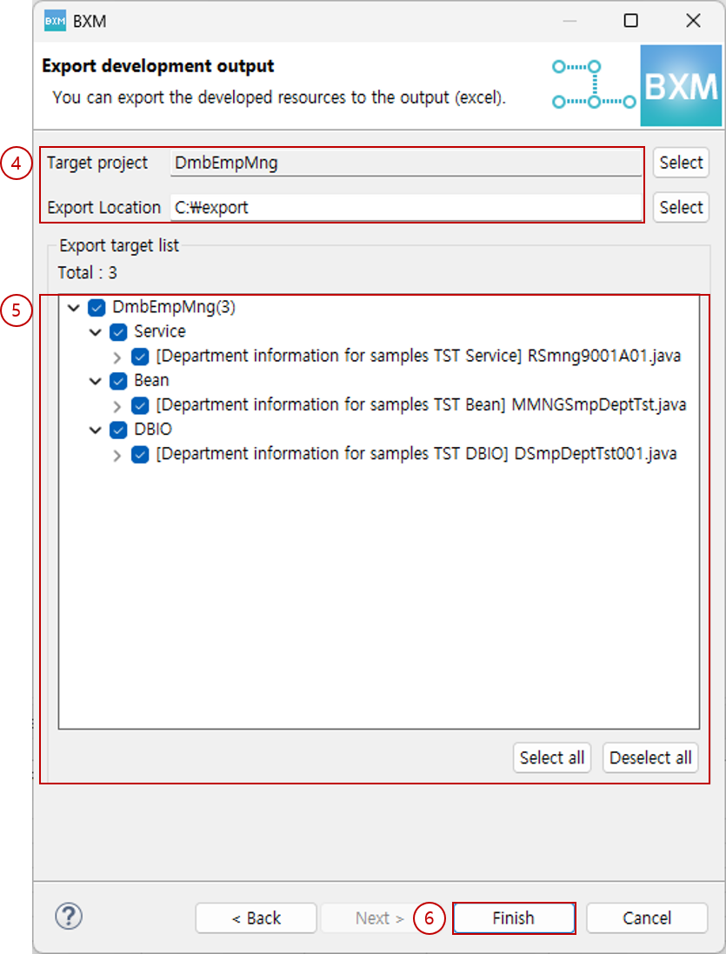Click Select next to Export Location

coord(681,207)
